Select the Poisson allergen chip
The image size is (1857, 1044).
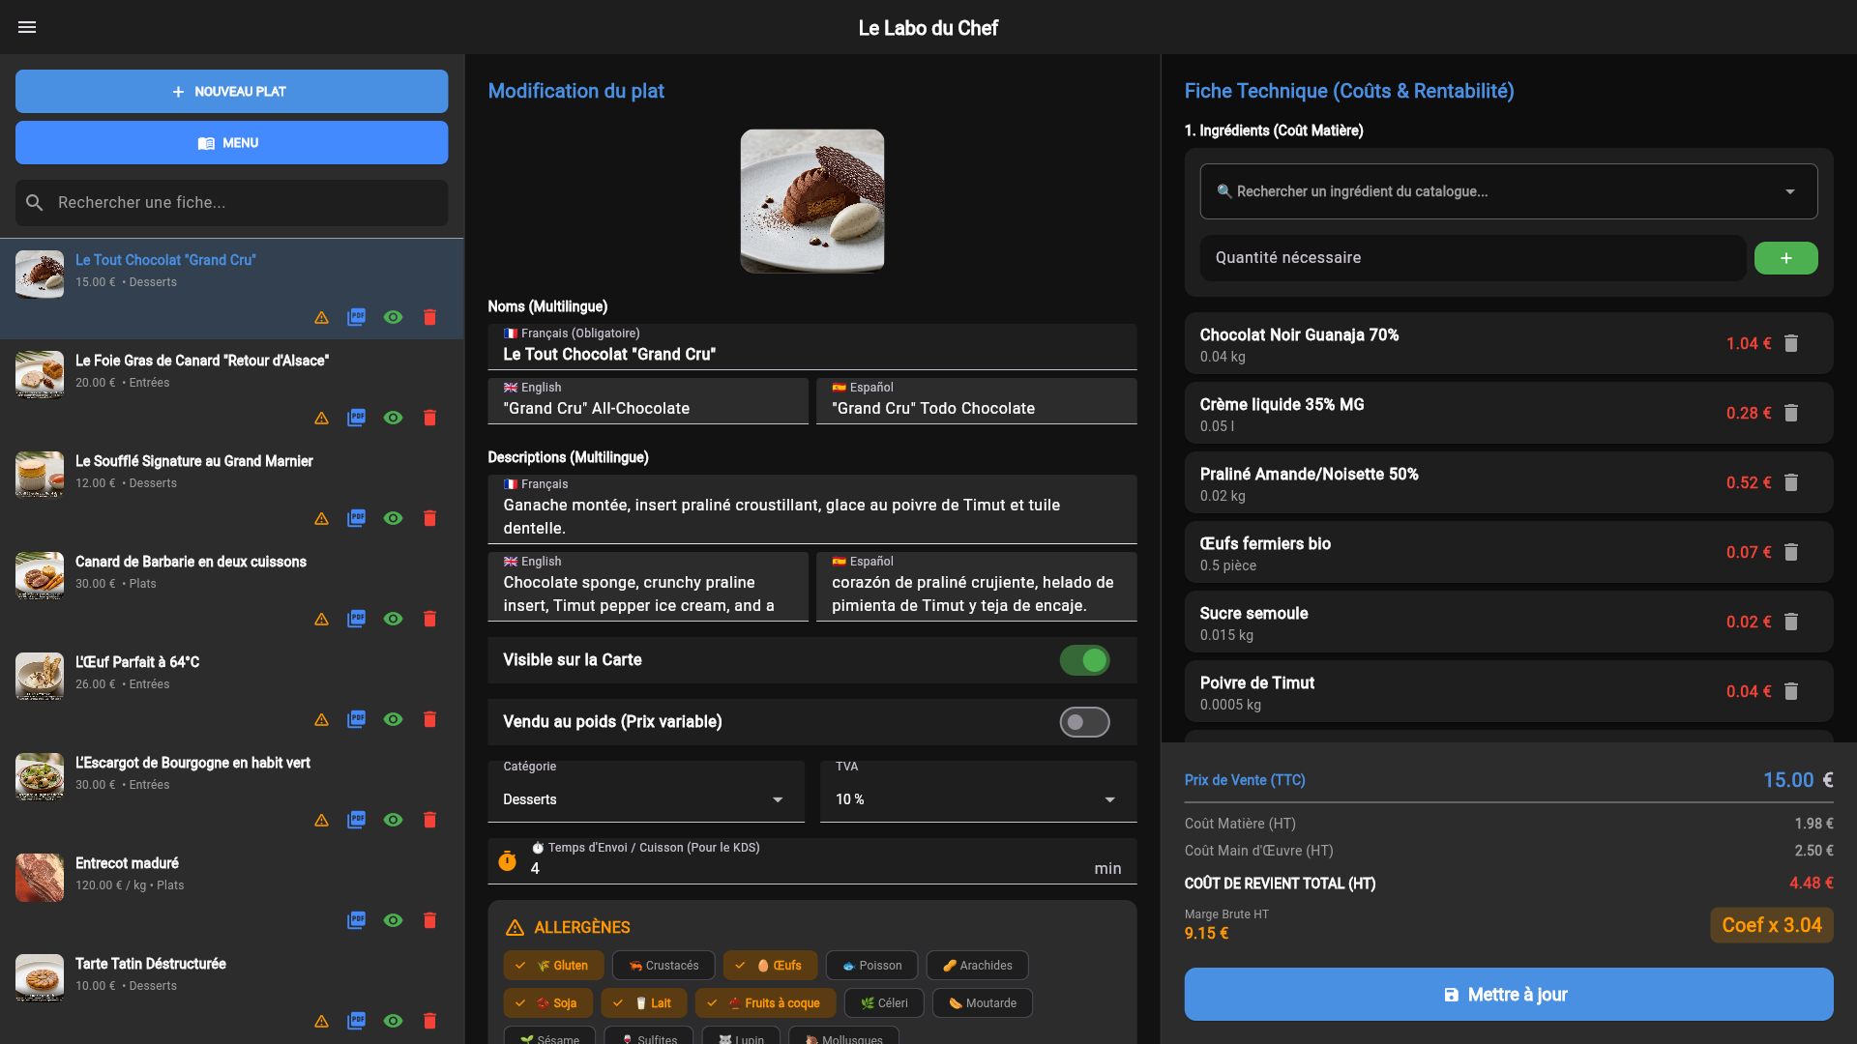[x=871, y=966]
